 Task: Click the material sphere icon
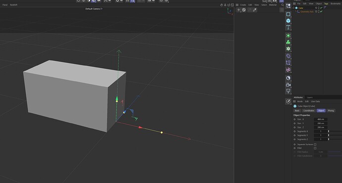click(x=244, y=10)
